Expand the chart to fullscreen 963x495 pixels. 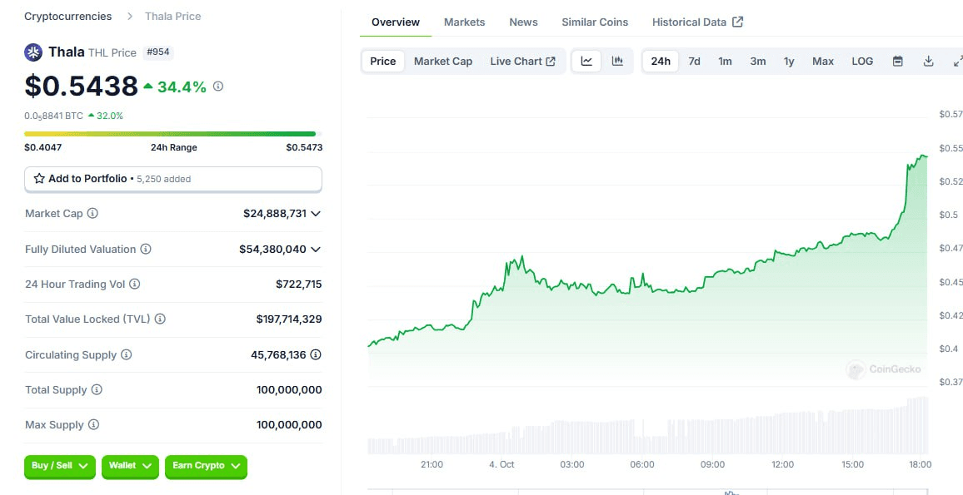tap(957, 62)
